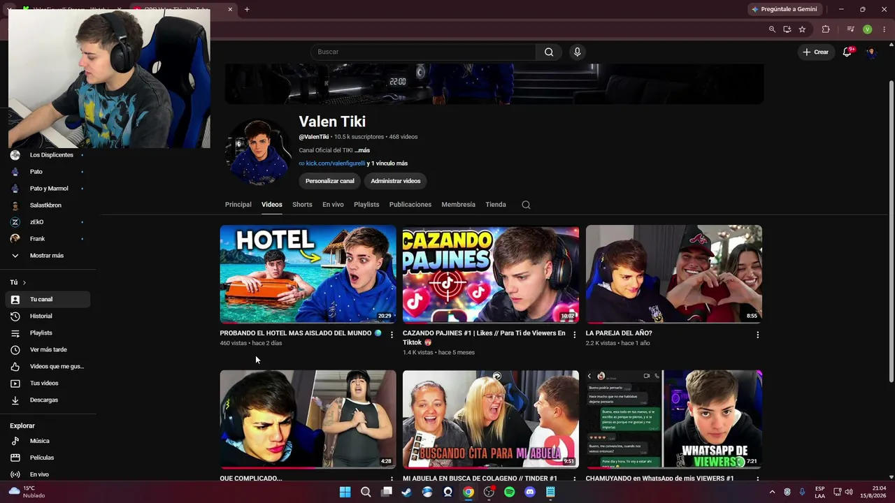Open MI ABUELA EN BUSCA DE COLAGENO thumbnail
Screen dimensions: 895x503
point(491,419)
